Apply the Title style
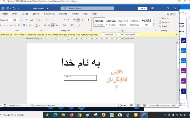 146,22
